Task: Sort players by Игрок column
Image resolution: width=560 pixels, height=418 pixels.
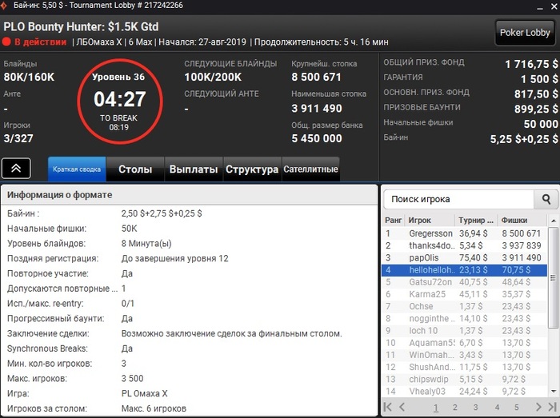Action: (x=430, y=221)
